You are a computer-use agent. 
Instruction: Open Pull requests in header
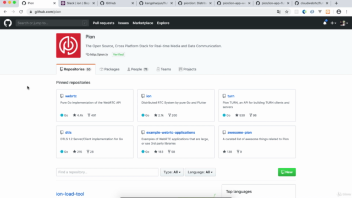pyautogui.click(x=103, y=23)
